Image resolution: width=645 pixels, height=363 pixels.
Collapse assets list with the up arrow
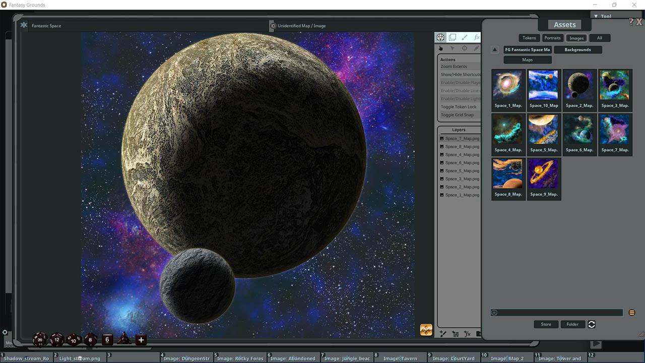pyautogui.click(x=494, y=49)
